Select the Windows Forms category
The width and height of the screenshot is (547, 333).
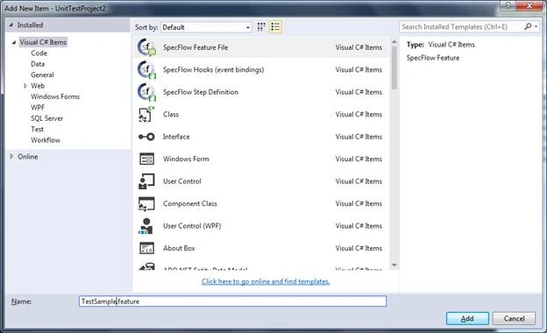point(55,96)
